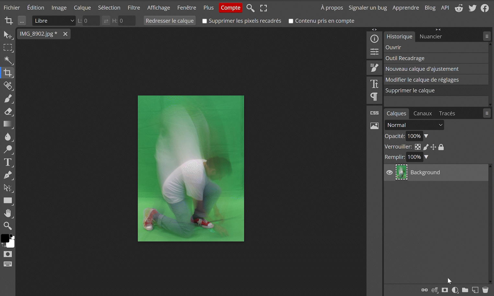
Task: Open the Libre crop ratio dropdown
Action: point(54,21)
